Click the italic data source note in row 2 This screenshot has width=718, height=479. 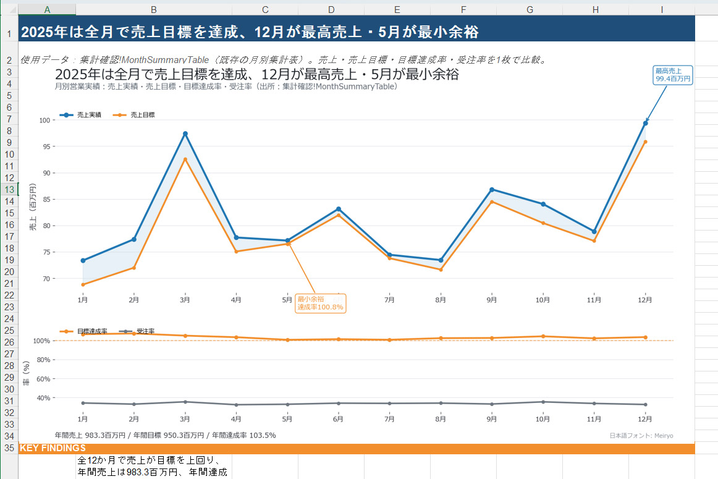coord(284,60)
